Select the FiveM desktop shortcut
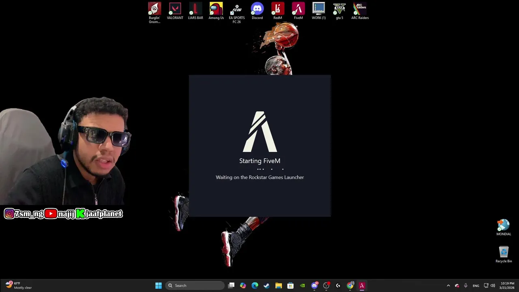 298,11
